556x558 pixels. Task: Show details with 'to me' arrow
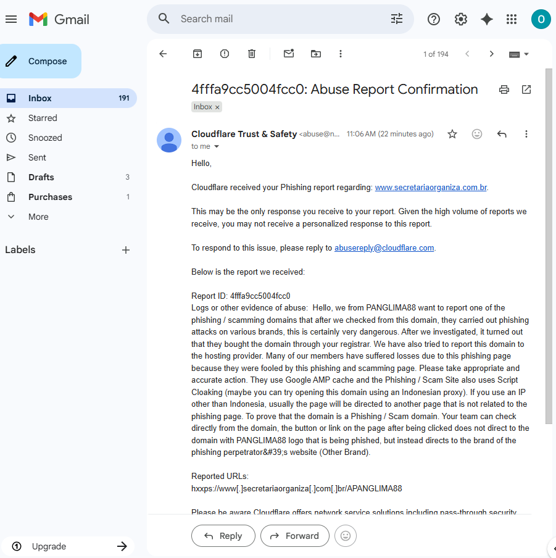pos(216,146)
